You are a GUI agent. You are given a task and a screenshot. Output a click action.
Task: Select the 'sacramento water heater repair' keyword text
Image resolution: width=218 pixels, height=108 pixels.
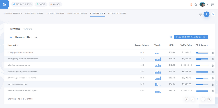pos(22,91)
